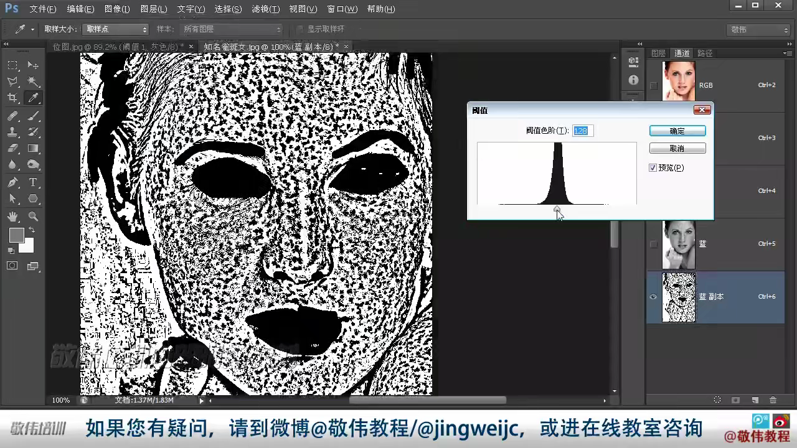The height and width of the screenshot is (448, 797).
Task: Load channel as selection
Action: point(717,400)
